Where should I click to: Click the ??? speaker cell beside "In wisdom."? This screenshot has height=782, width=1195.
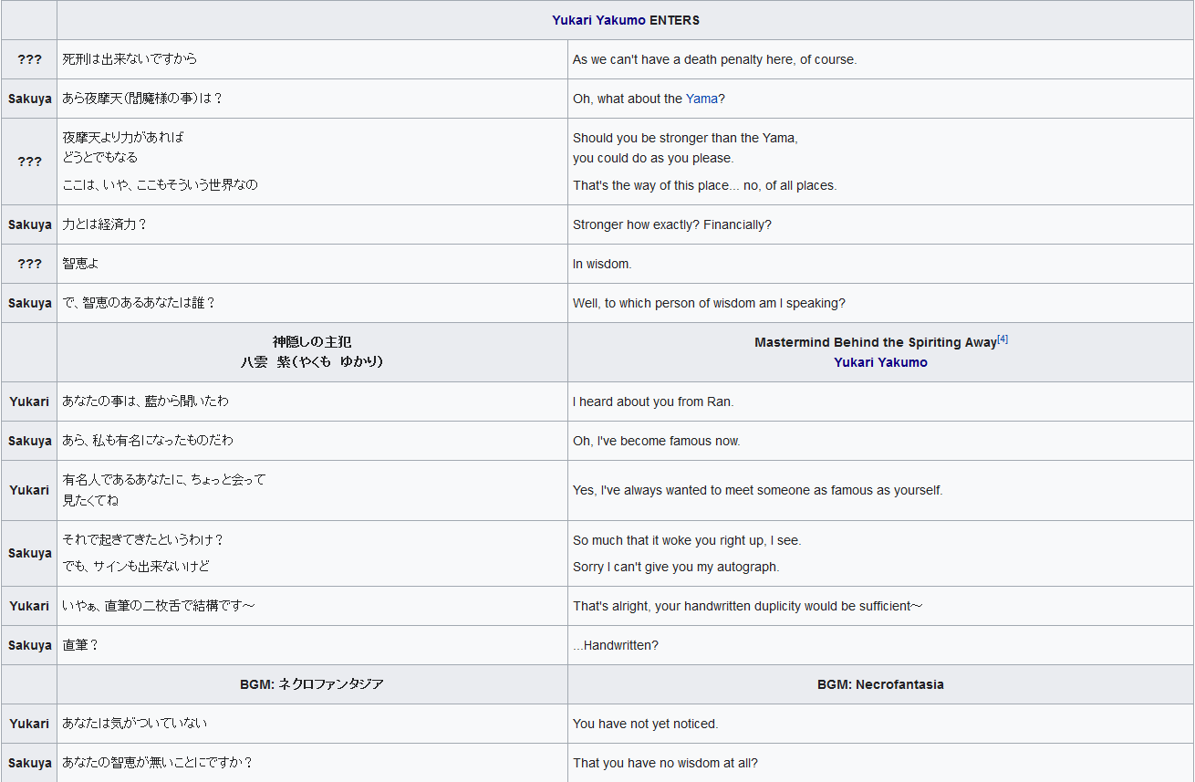(x=29, y=264)
